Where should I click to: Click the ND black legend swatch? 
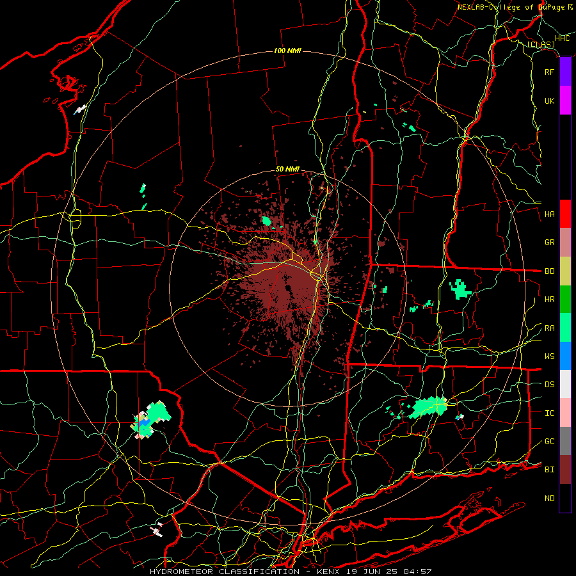(x=565, y=498)
